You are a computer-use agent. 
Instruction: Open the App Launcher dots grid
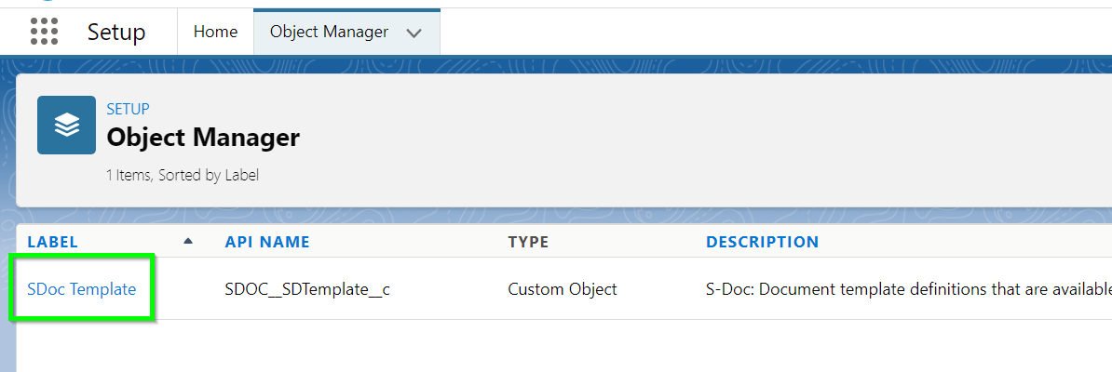click(44, 32)
